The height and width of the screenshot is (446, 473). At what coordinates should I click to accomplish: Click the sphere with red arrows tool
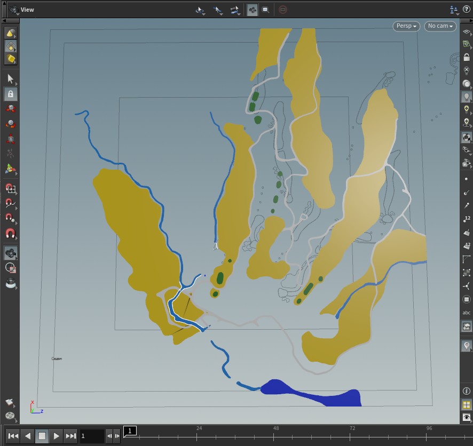(11, 124)
